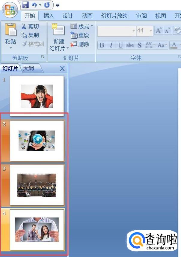Switch to the 审阅 ribbon tab
181x257 pixels.
click(x=141, y=16)
